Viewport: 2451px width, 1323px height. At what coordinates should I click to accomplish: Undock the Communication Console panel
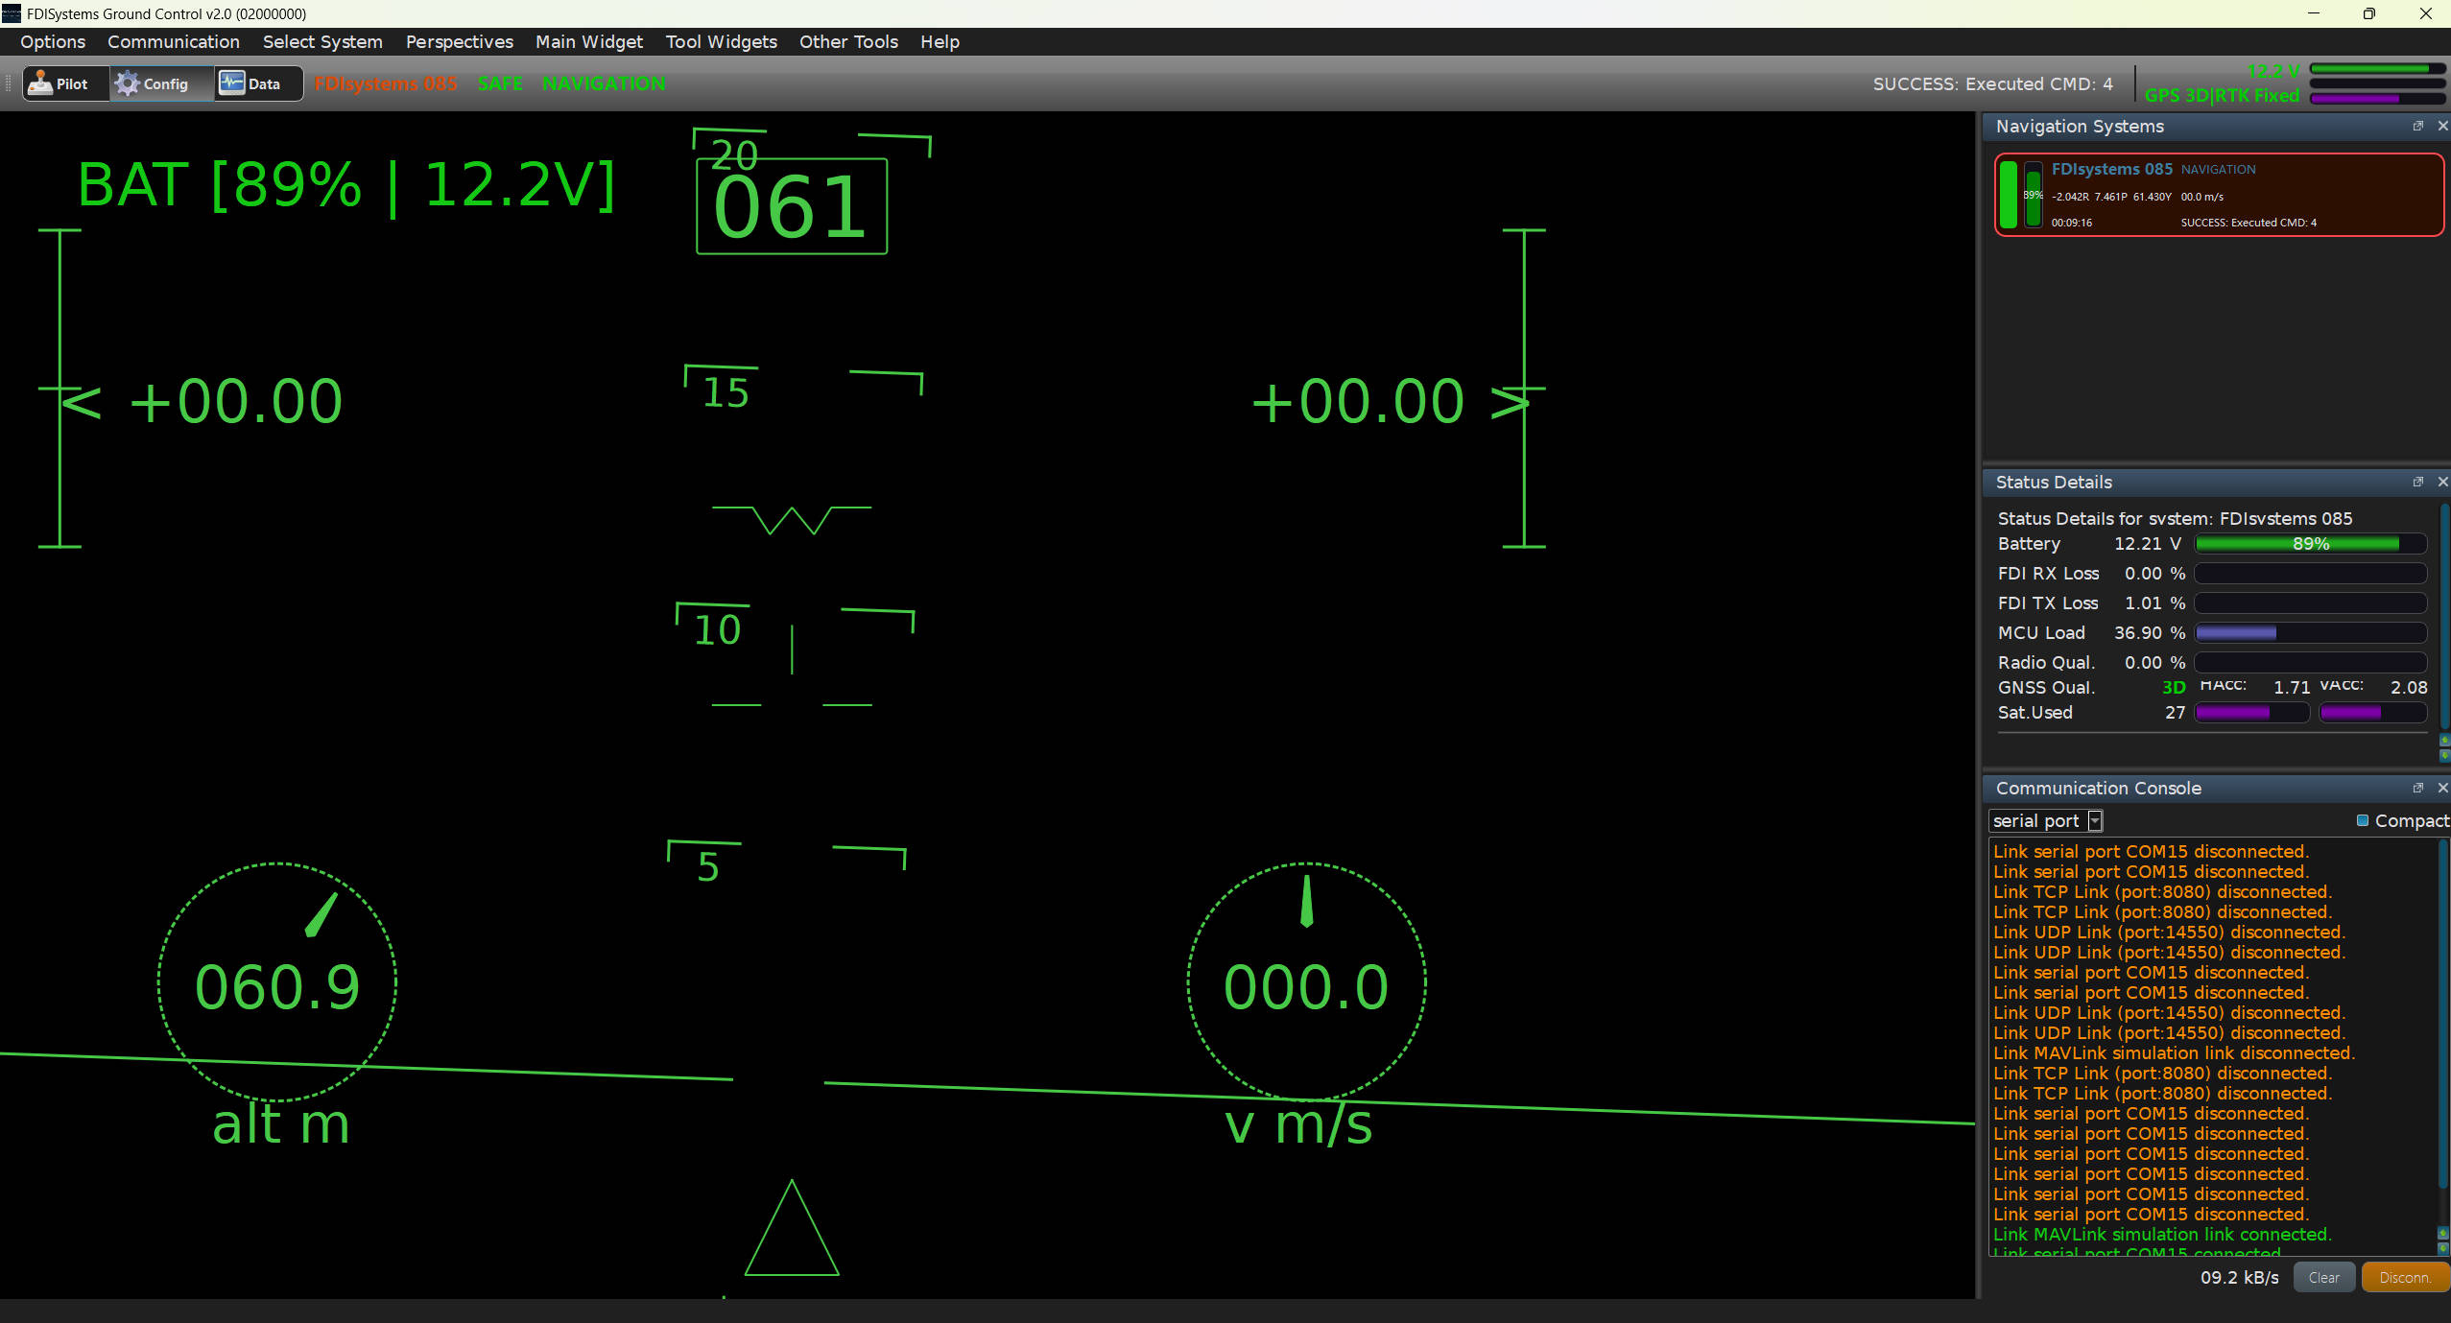coord(2418,788)
